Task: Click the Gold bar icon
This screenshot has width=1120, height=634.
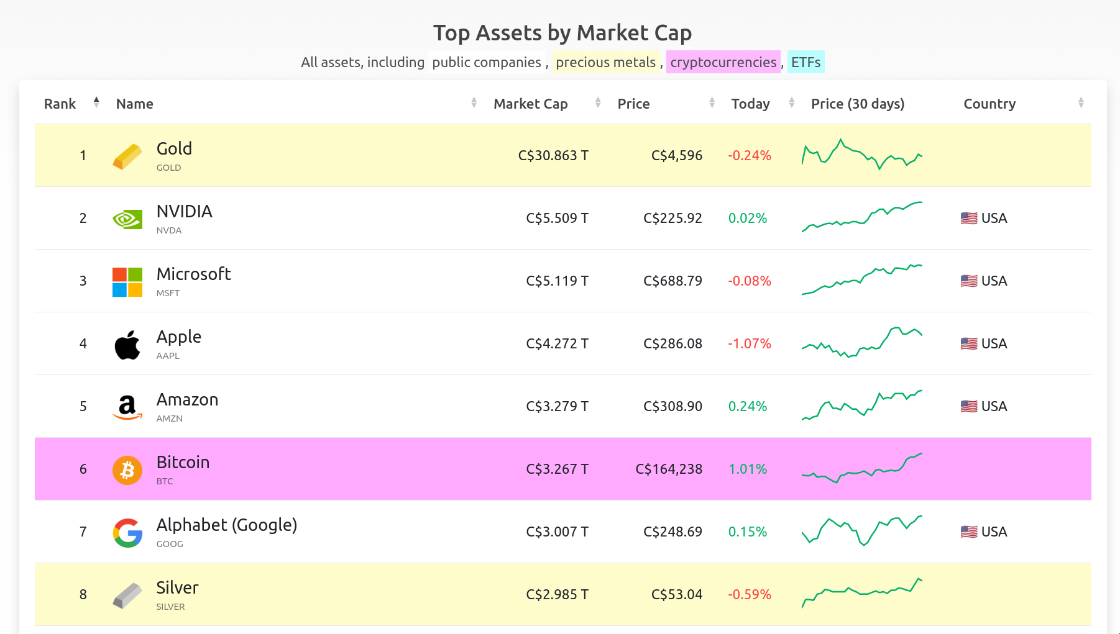Action: coord(127,156)
